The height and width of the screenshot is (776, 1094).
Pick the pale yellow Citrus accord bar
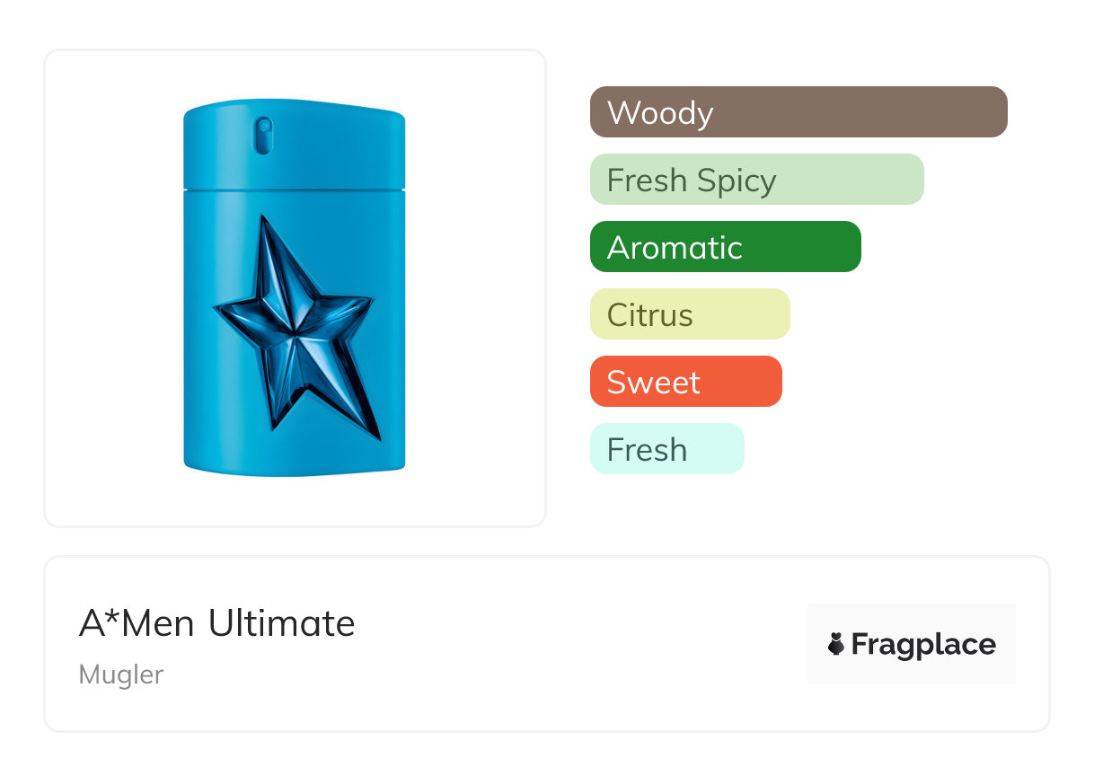point(689,314)
